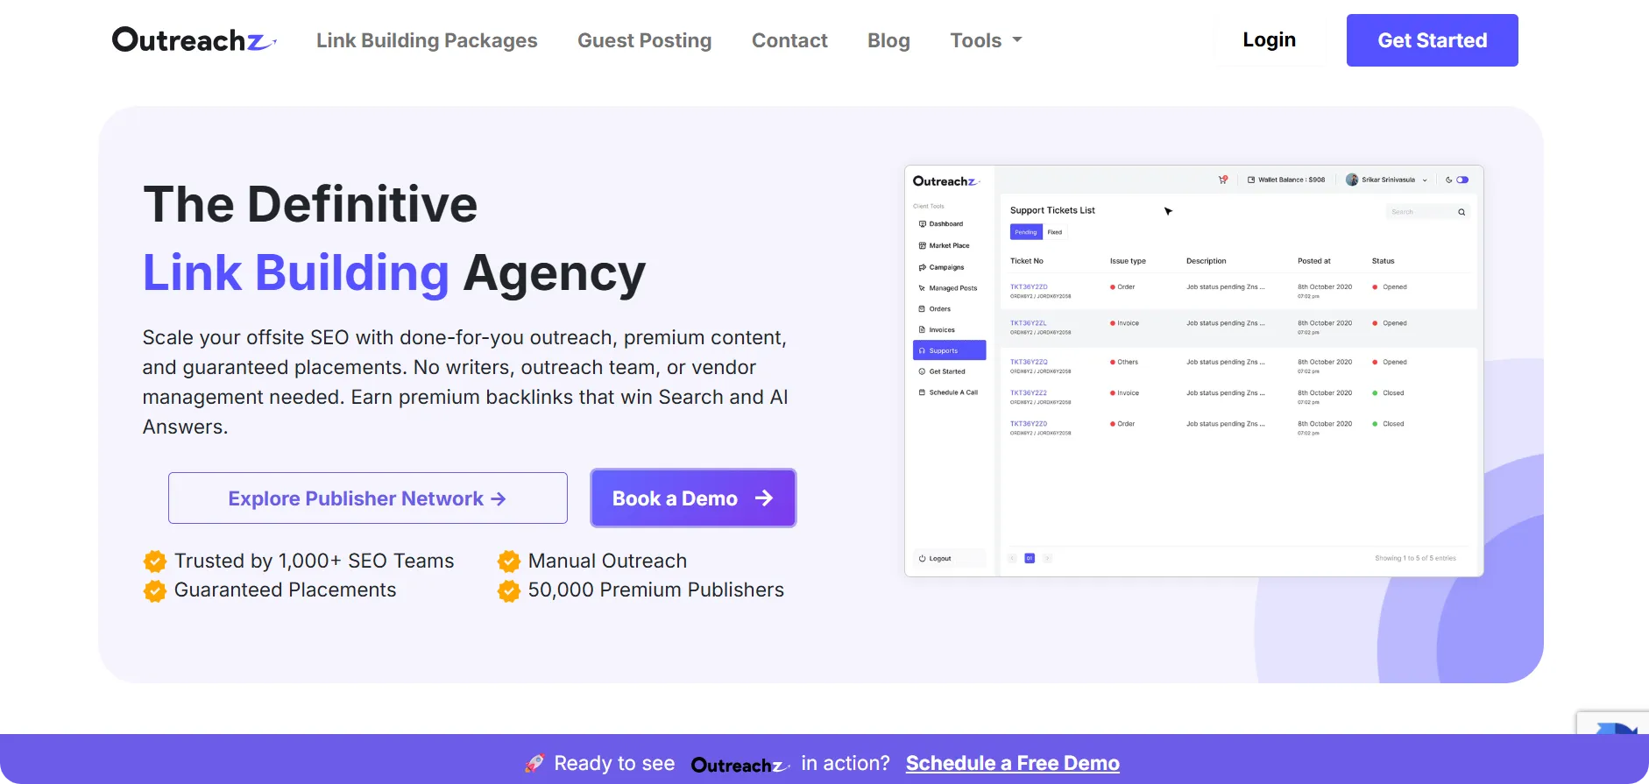Select the Pending tab in Support Tickets List
The image size is (1649, 784).
click(1026, 232)
